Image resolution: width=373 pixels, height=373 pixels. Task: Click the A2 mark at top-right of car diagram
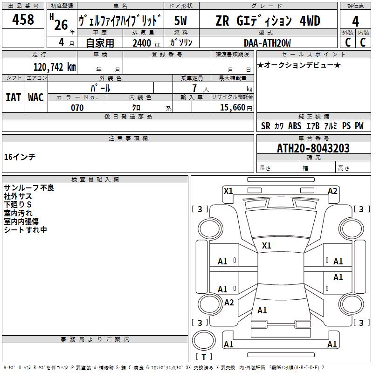[x=332, y=191]
